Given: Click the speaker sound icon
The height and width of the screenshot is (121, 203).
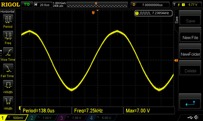Looking at the screenshot, I should (196, 117).
